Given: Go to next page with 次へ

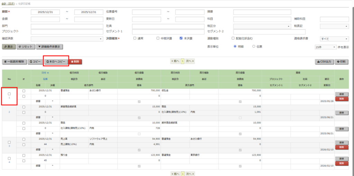Looking at the screenshot, I should click(190, 61).
